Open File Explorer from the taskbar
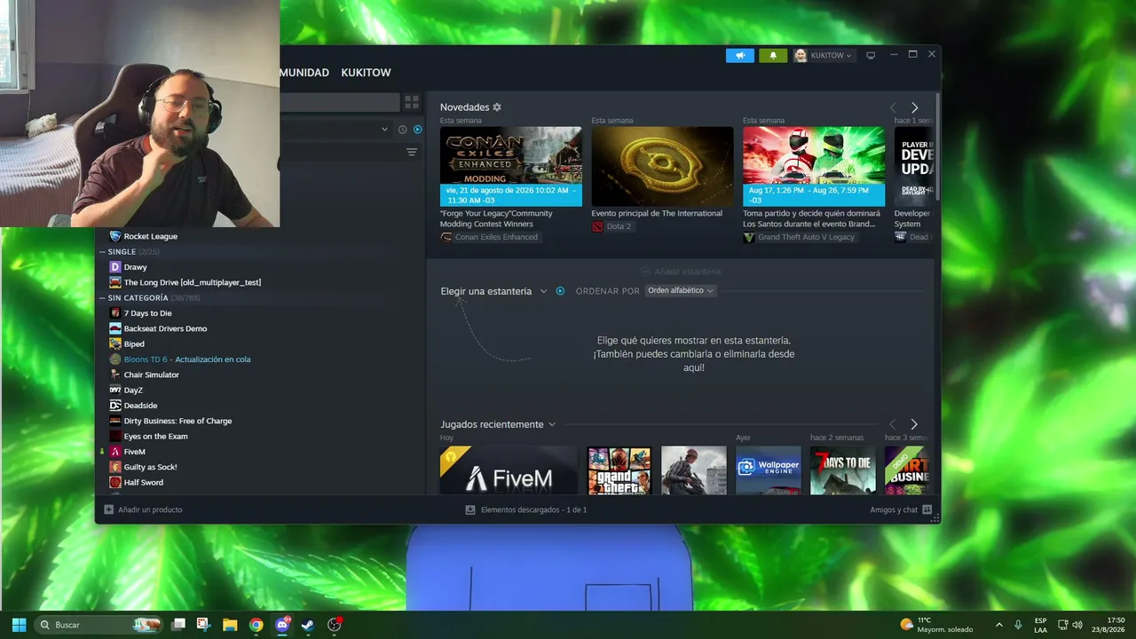 point(230,625)
